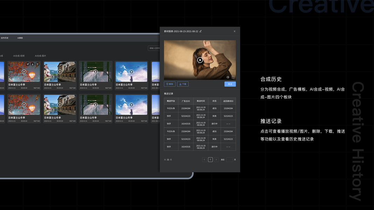Image resolution: width=374 pixels, height=210 pixels.
Task: Push the top-row lantern video via send icon
Action: (x=28, y=64)
